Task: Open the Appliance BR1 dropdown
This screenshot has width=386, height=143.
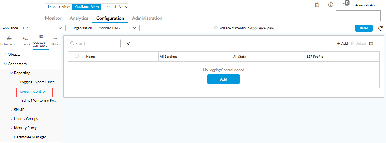Action: (x=43, y=28)
